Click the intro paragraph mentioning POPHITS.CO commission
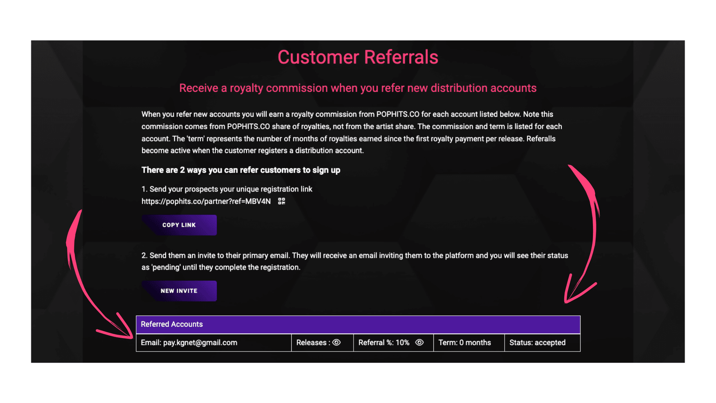Screen dimensions: 716x403 pos(352,133)
